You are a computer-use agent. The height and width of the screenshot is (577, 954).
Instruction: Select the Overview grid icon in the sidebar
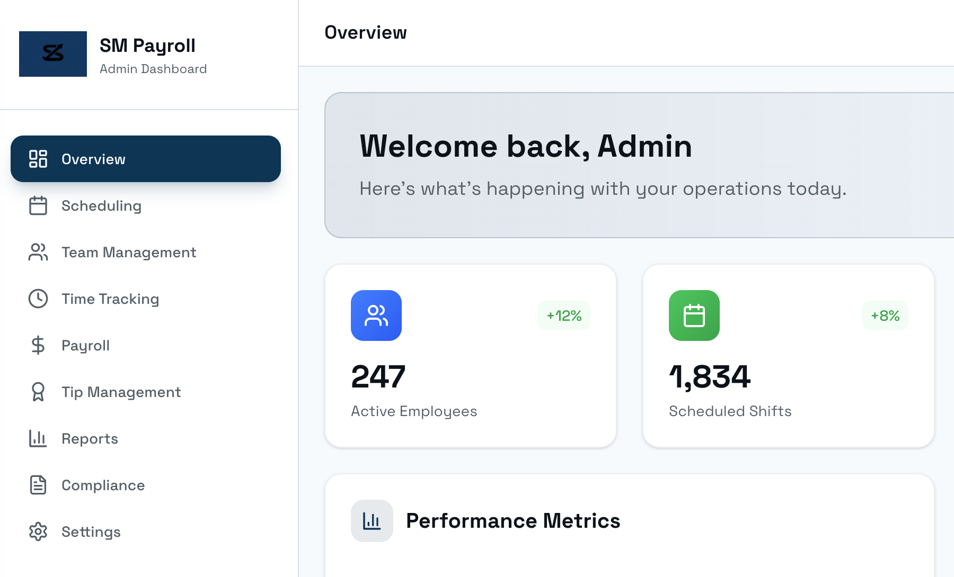[38, 159]
